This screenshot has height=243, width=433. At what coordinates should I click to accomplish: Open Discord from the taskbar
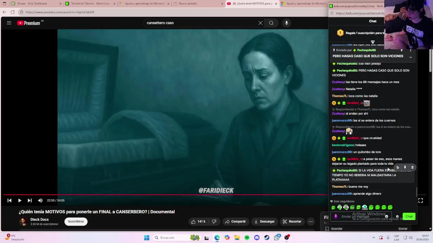click(x=257, y=238)
